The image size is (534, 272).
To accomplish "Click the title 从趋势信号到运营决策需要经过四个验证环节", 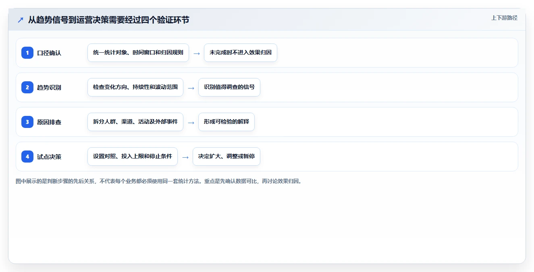I will (x=109, y=20).
